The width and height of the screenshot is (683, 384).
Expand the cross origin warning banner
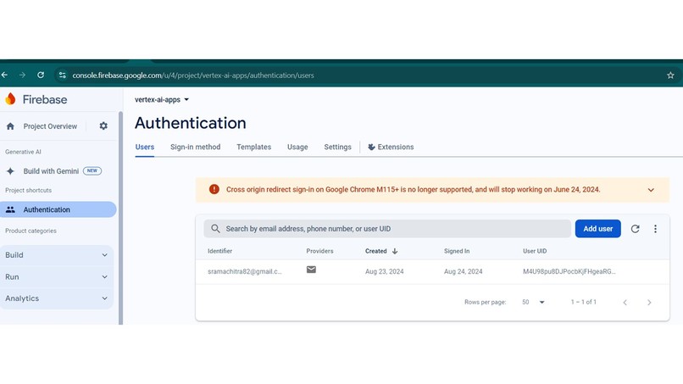click(x=651, y=190)
